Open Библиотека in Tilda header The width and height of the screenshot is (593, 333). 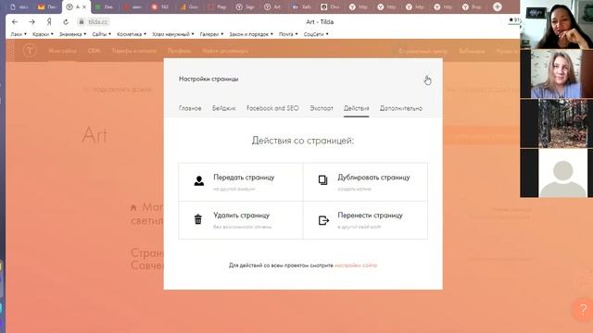tap(472, 51)
